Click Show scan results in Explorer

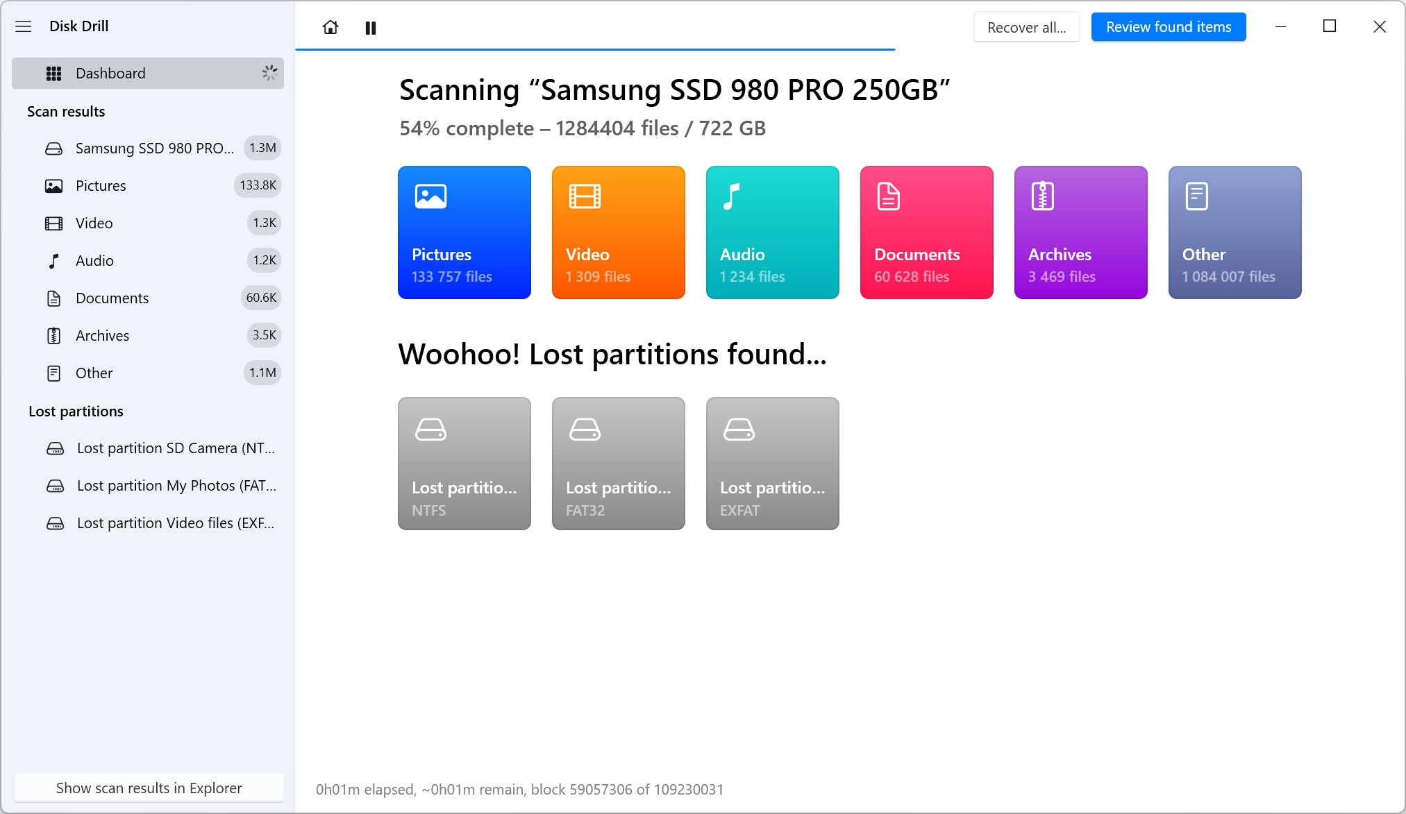click(x=149, y=788)
